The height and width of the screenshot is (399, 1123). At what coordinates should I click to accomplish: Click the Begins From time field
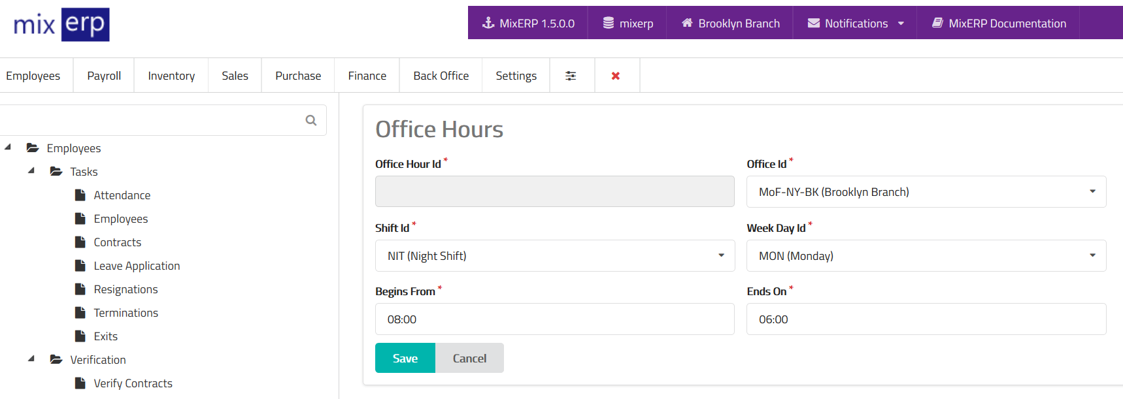554,319
